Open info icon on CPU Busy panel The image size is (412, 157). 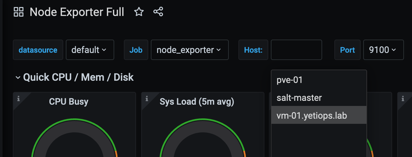[x=18, y=99]
